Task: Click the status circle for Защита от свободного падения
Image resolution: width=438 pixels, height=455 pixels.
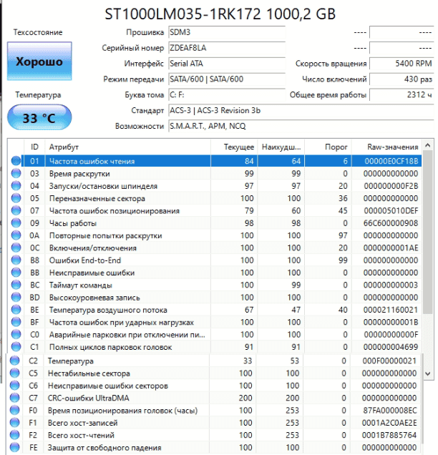Action: coord(16,447)
